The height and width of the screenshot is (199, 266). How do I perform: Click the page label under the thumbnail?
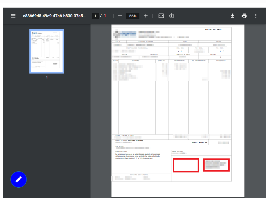coord(47,77)
